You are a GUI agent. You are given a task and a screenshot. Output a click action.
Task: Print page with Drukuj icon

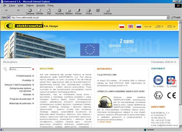89,12
